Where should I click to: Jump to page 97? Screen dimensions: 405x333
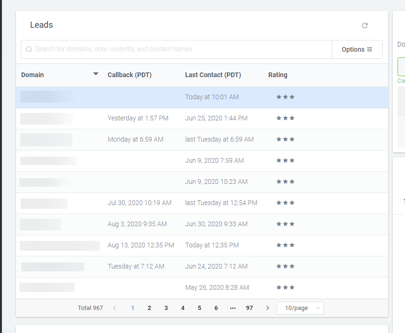pos(249,308)
